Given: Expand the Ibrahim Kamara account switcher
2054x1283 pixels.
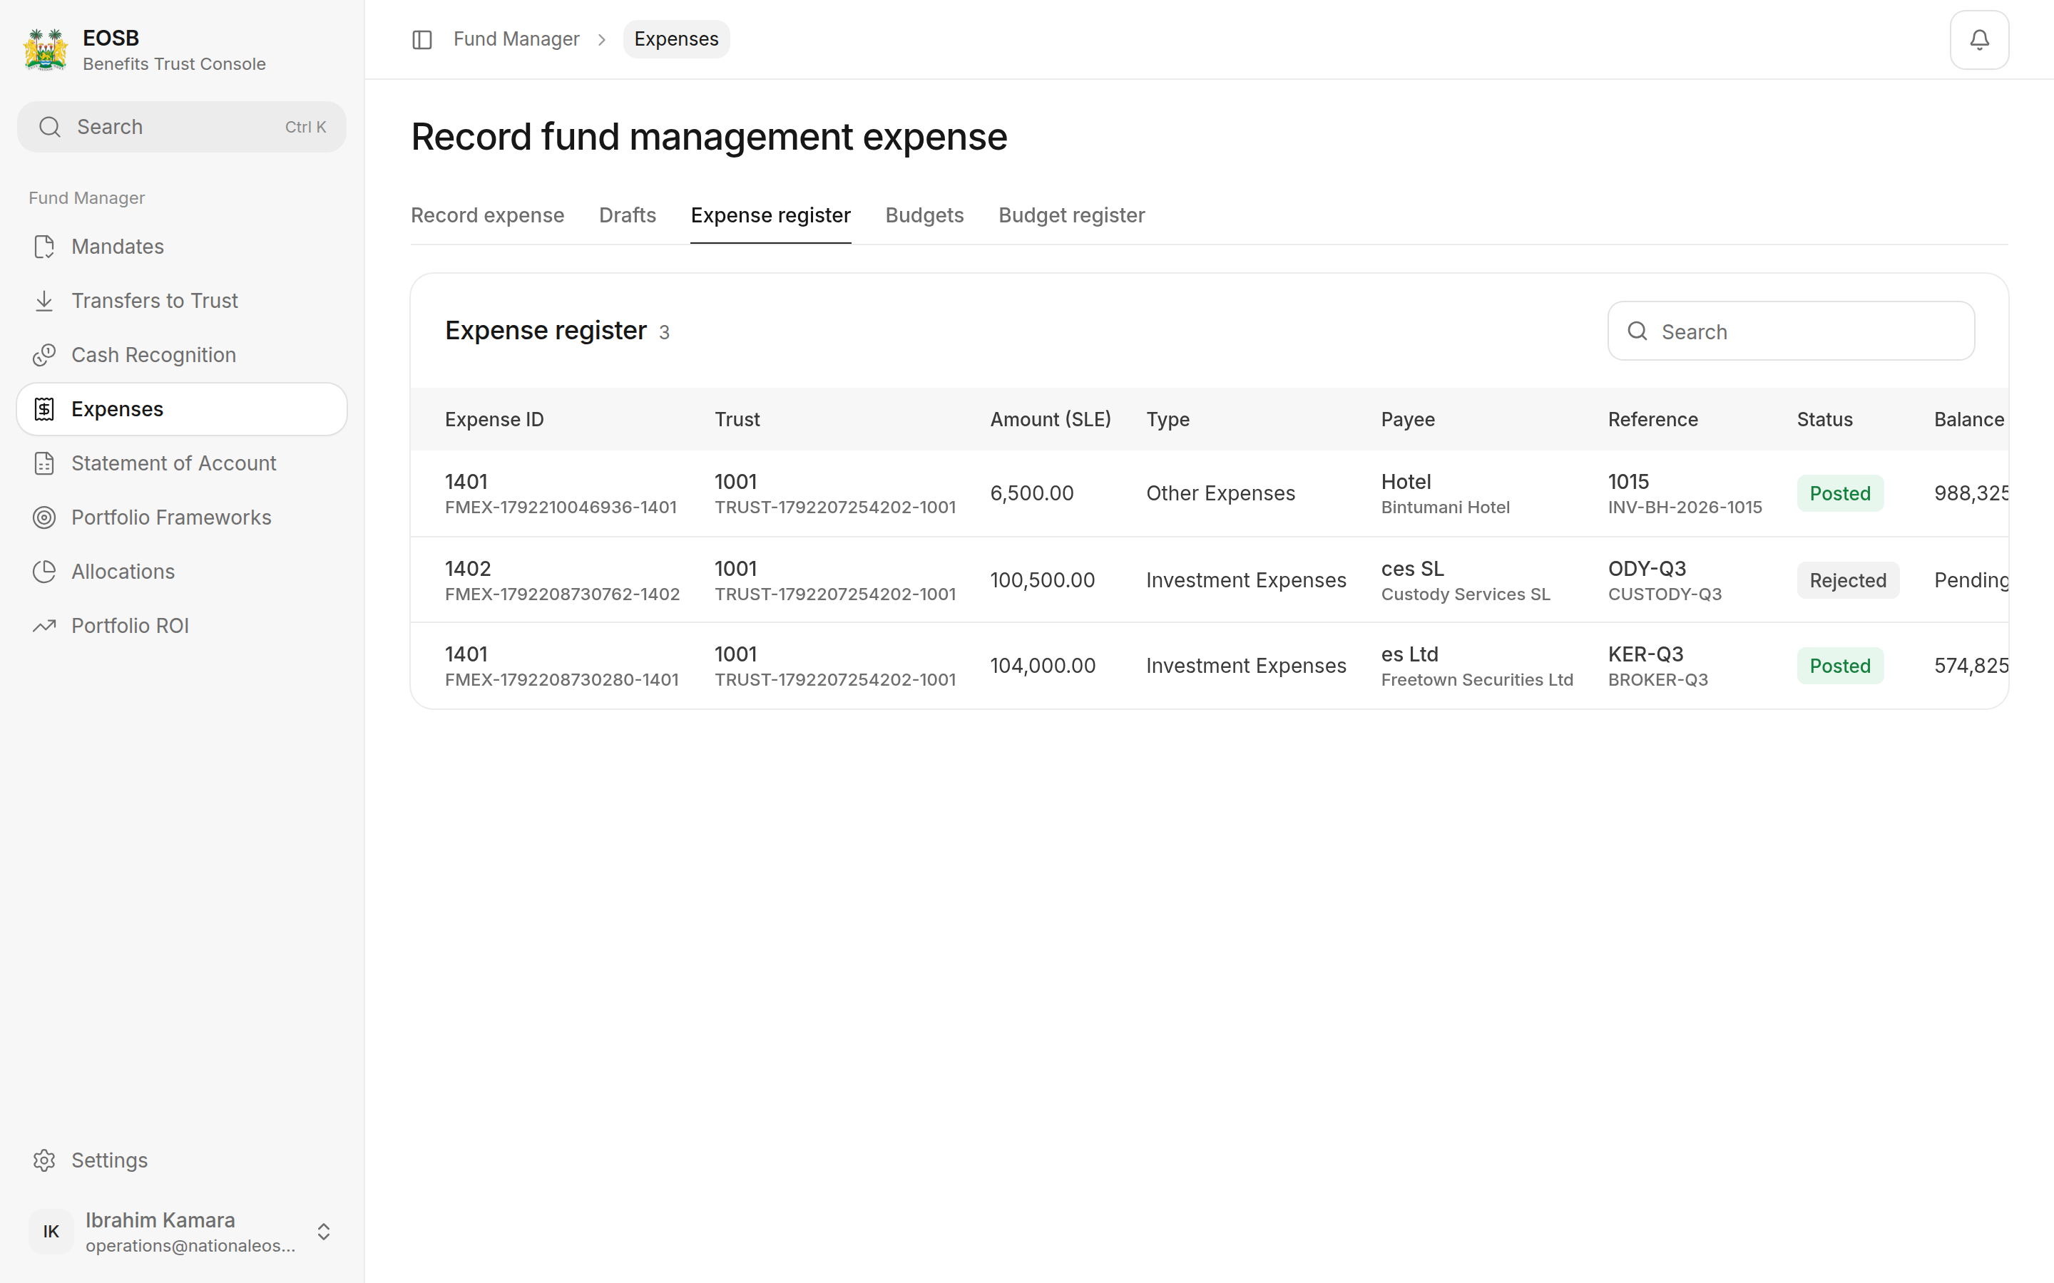Looking at the screenshot, I should click(323, 1231).
